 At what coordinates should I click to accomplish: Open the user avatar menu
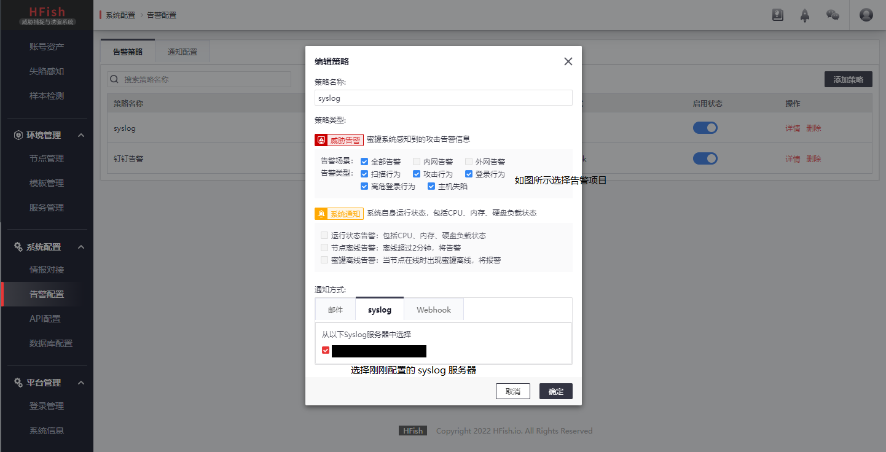click(x=866, y=15)
